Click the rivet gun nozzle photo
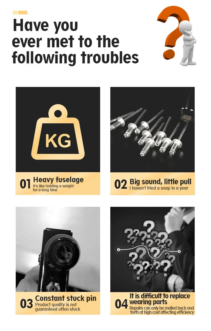Viewport: 211px width, 331px height. click(x=58, y=249)
